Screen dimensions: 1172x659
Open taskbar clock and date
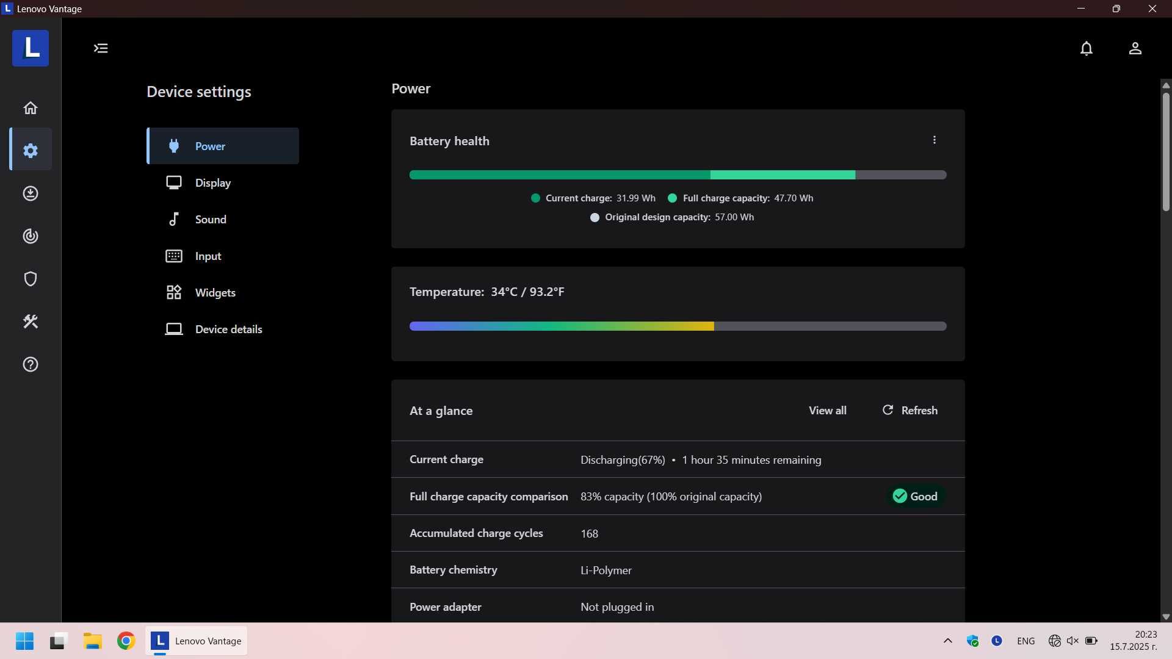[x=1133, y=641]
